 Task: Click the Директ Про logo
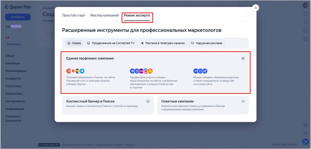[18, 7]
